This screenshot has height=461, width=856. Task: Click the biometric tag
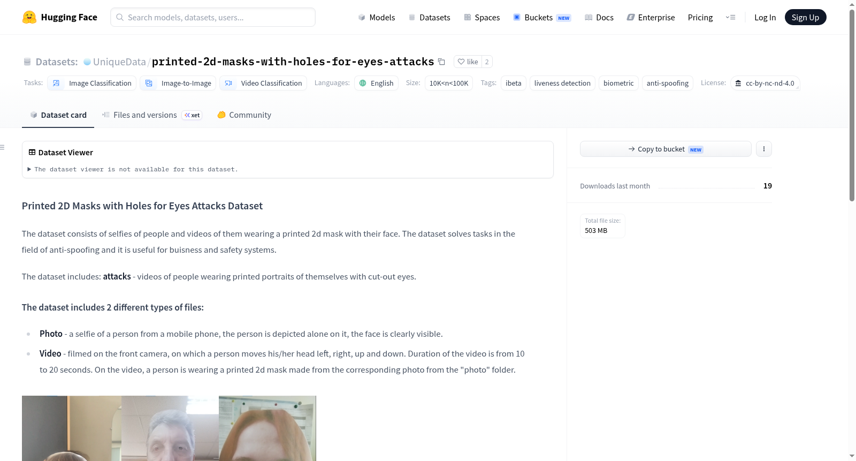(618, 83)
